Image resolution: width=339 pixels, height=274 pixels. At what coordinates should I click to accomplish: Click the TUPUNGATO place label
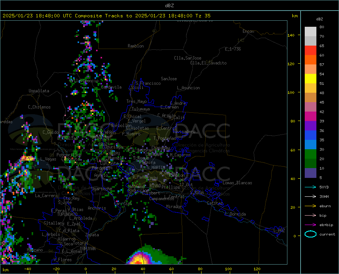[67, 214]
